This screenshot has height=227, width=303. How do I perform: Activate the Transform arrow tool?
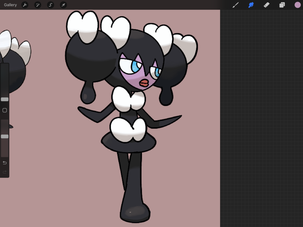click(x=63, y=5)
